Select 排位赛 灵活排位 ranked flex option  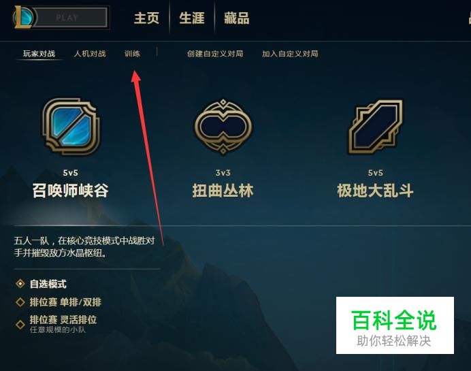[x=56, y=324]
